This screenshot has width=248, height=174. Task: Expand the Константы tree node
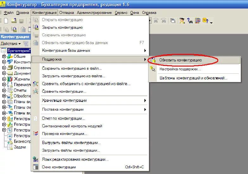click(x=4, y=62)
